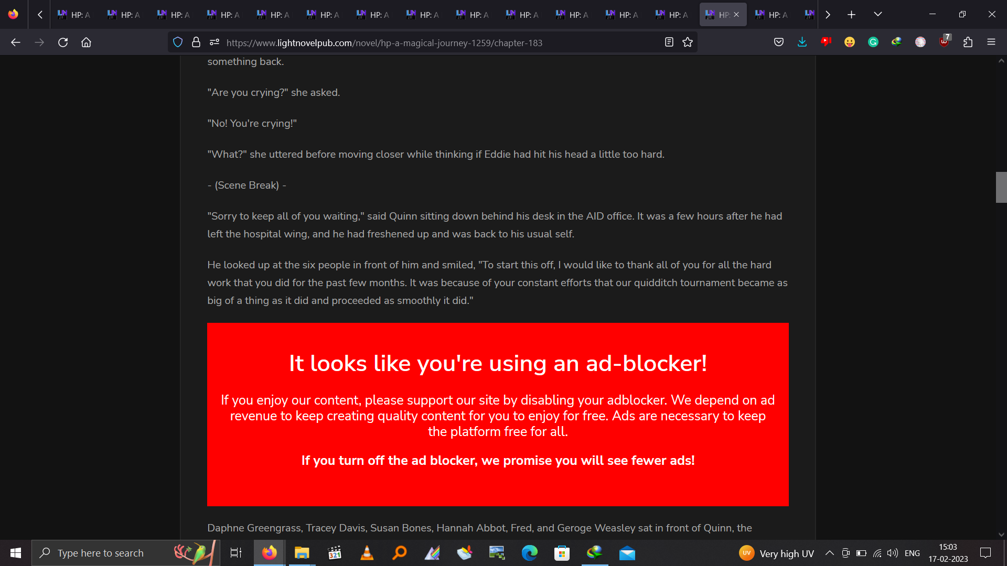
Task: Switch to the first HP: A tab
Action: point(74,15)
